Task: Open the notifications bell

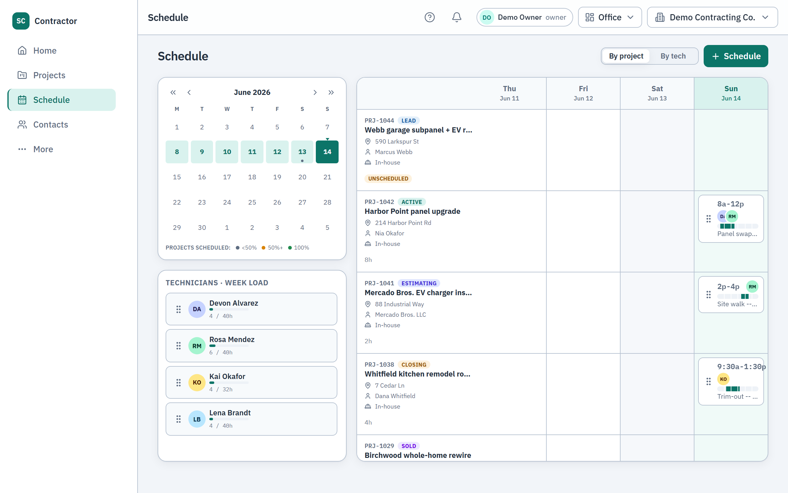Action: 456,17
